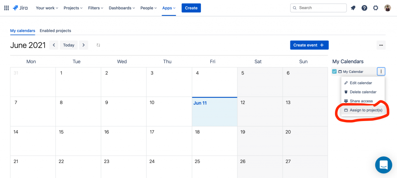
Task: Uncheck the My Calendar checkbox
Action: pyautogui.click(x=334, y=72)
